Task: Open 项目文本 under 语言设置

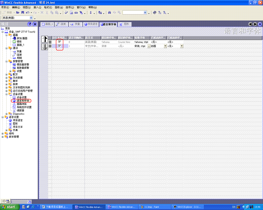Action: point(18,127)
